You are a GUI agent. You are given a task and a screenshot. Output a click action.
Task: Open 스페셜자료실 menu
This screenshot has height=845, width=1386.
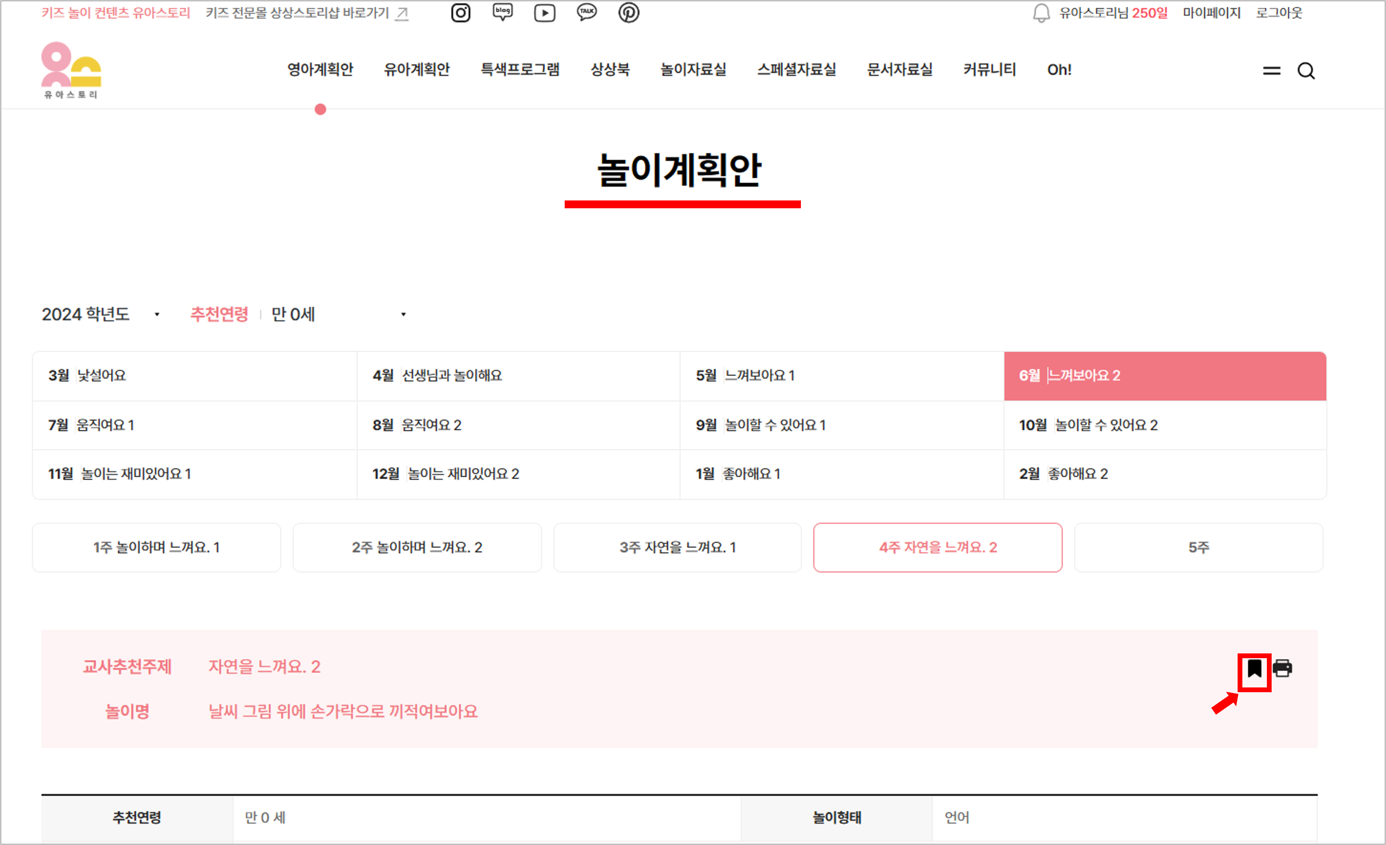coord(797,70)
